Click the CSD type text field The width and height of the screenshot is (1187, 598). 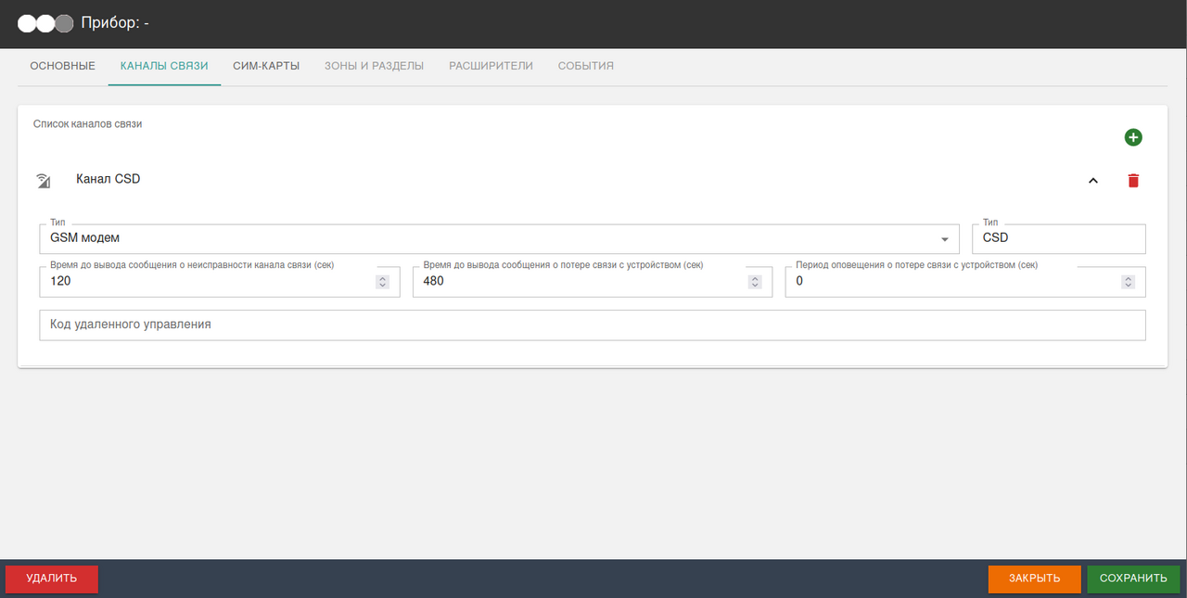pyautogui.click(x=1058, y=238)
